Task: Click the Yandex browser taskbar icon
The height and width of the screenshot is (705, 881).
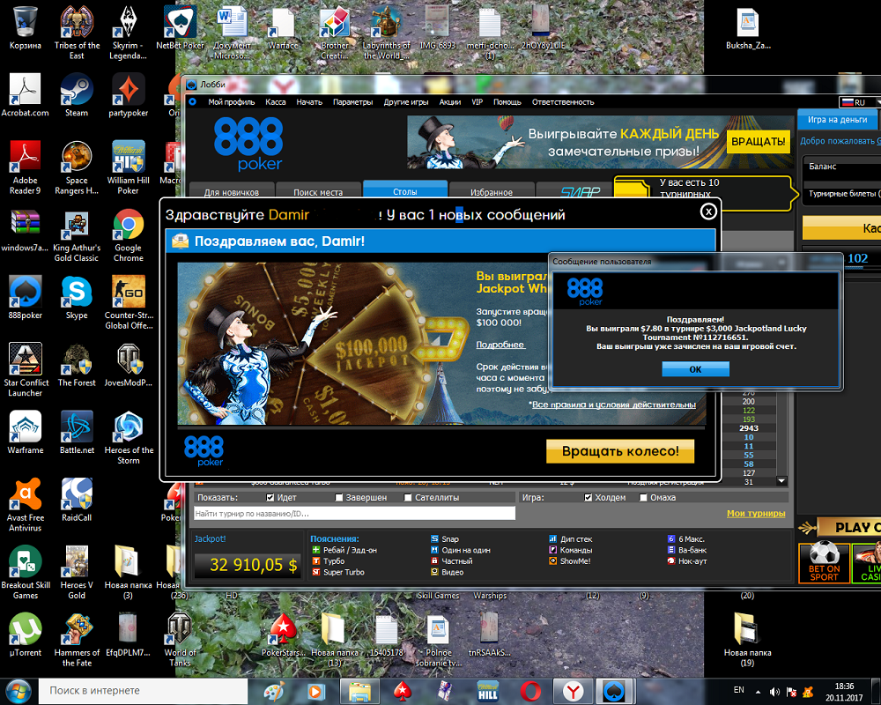Action: click(574, 692)
